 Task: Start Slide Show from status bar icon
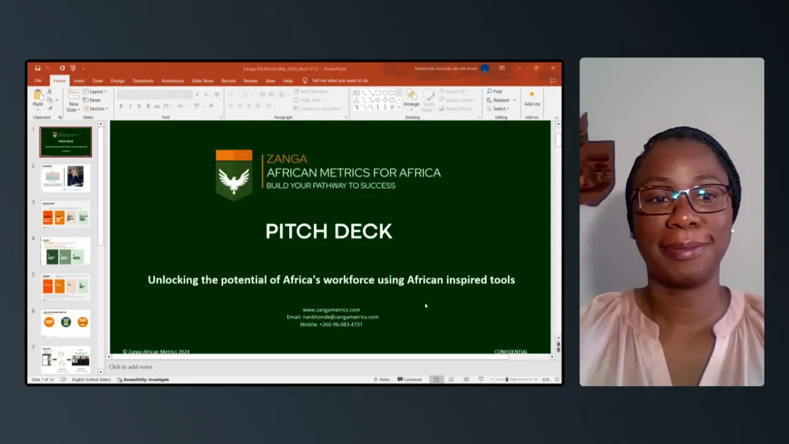pos(481,379)
